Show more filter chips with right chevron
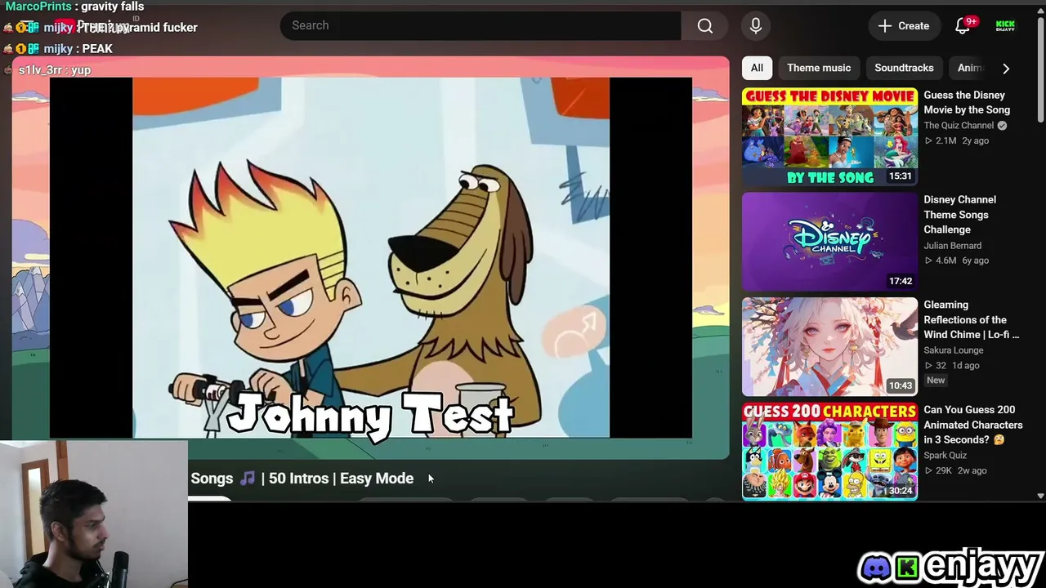This screenshot has height=588, width=1046. coord(1006,69)
